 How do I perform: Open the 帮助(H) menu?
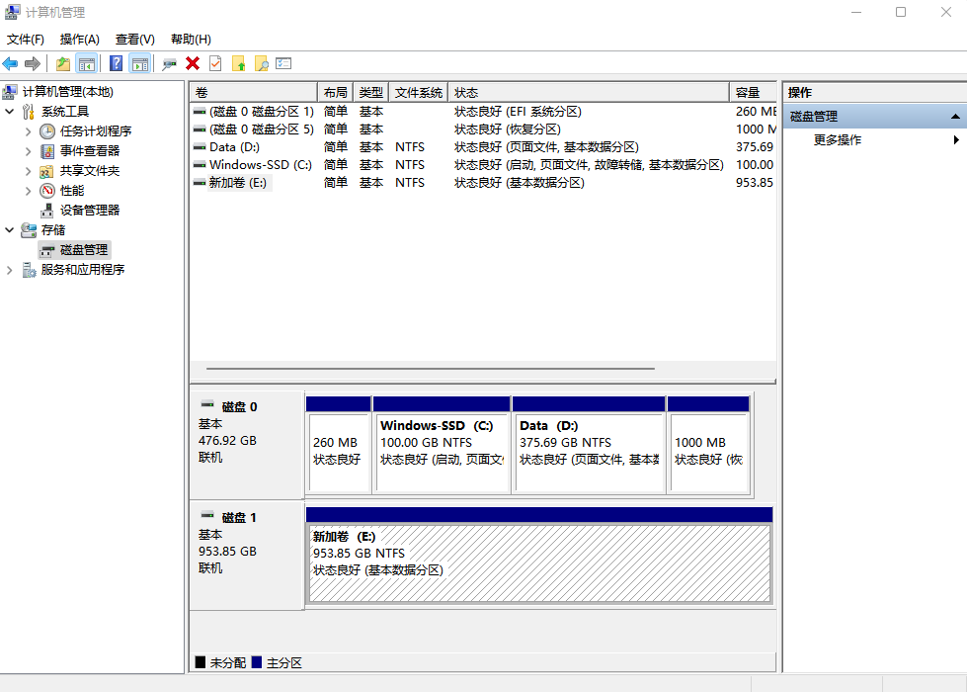point(192,40)
